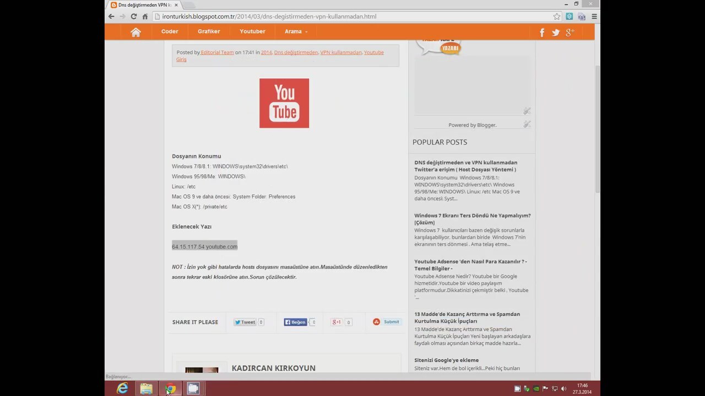This screenshot has width=705, height=396.
Task: Click the Mac OS X /private/etc line
Action: pos(199,207)
